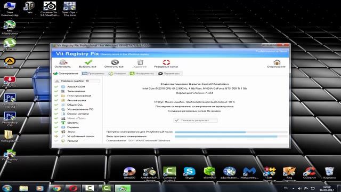Open the Skype desktop shortcut
The image size is (341, 192).
(190, 173)
